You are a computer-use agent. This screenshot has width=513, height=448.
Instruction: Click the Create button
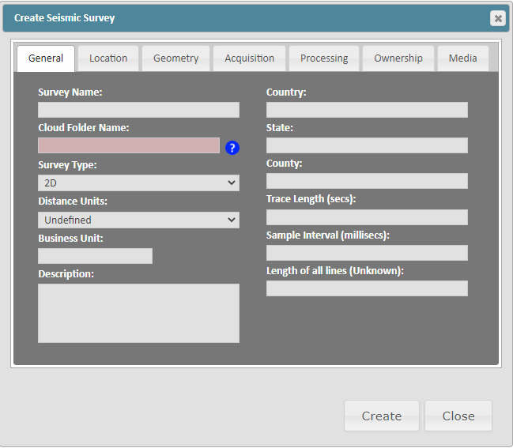[x=382, y=416]
